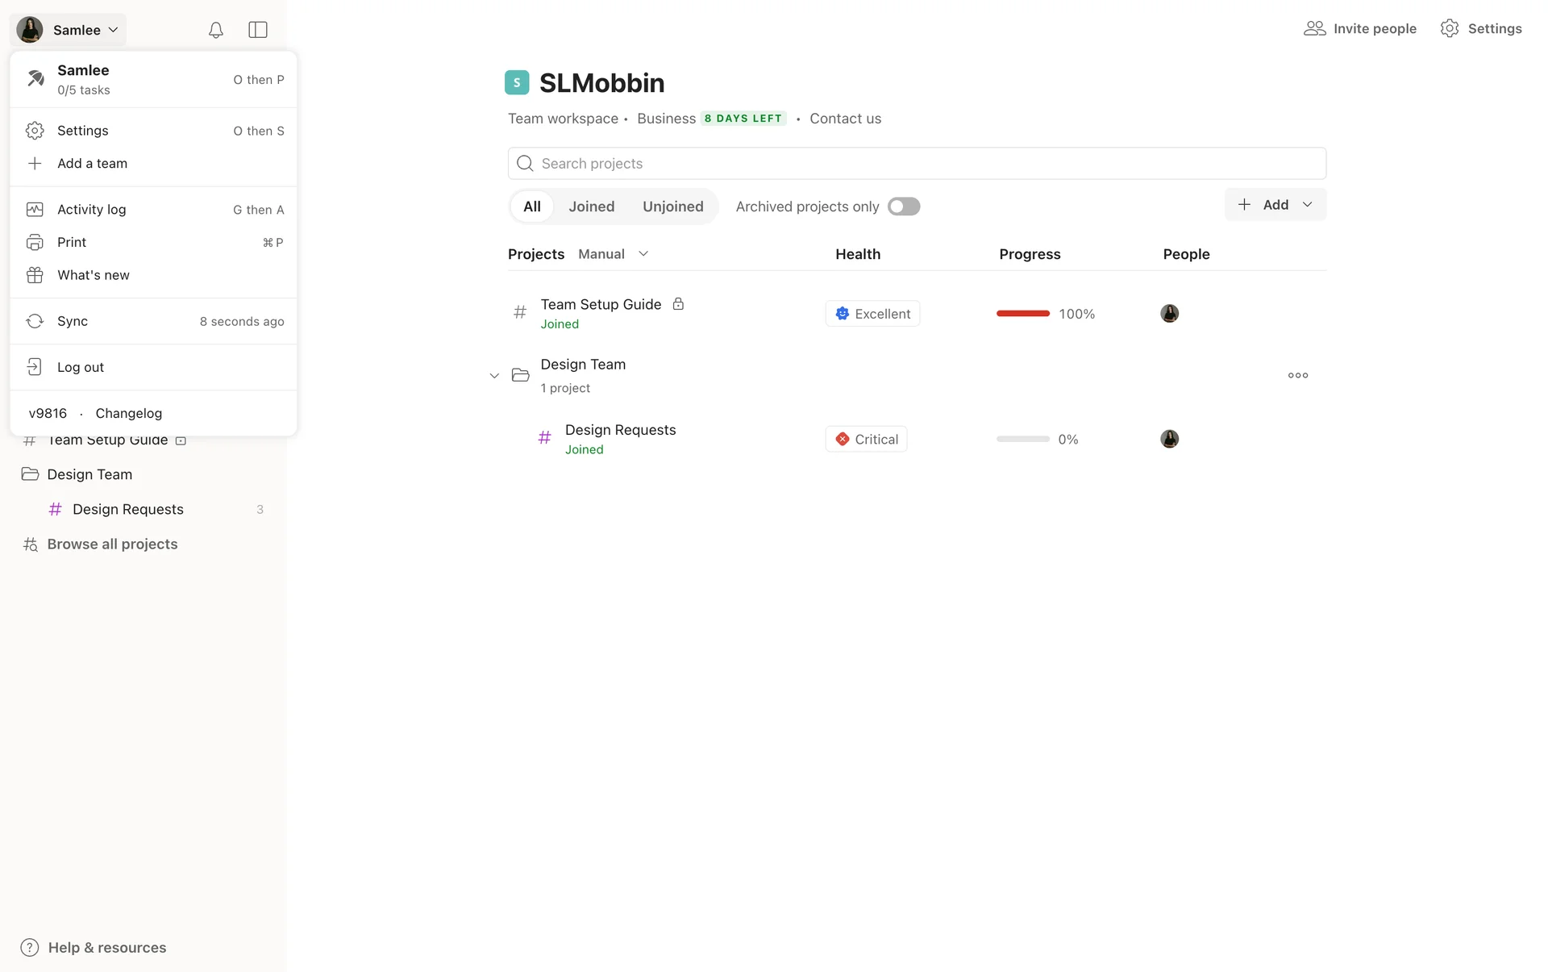Open the Manual sort dropdown
The height and width of the screenshot is (972, 1548).
point(614,254)
